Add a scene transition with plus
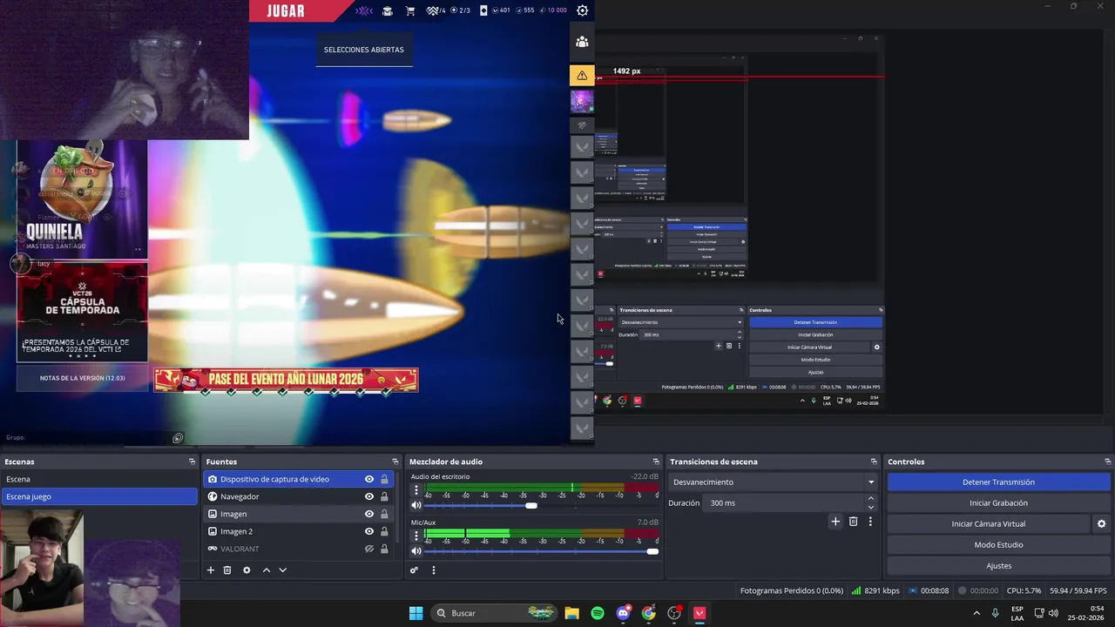This screenshot has width=1115, height=627. 835,522
